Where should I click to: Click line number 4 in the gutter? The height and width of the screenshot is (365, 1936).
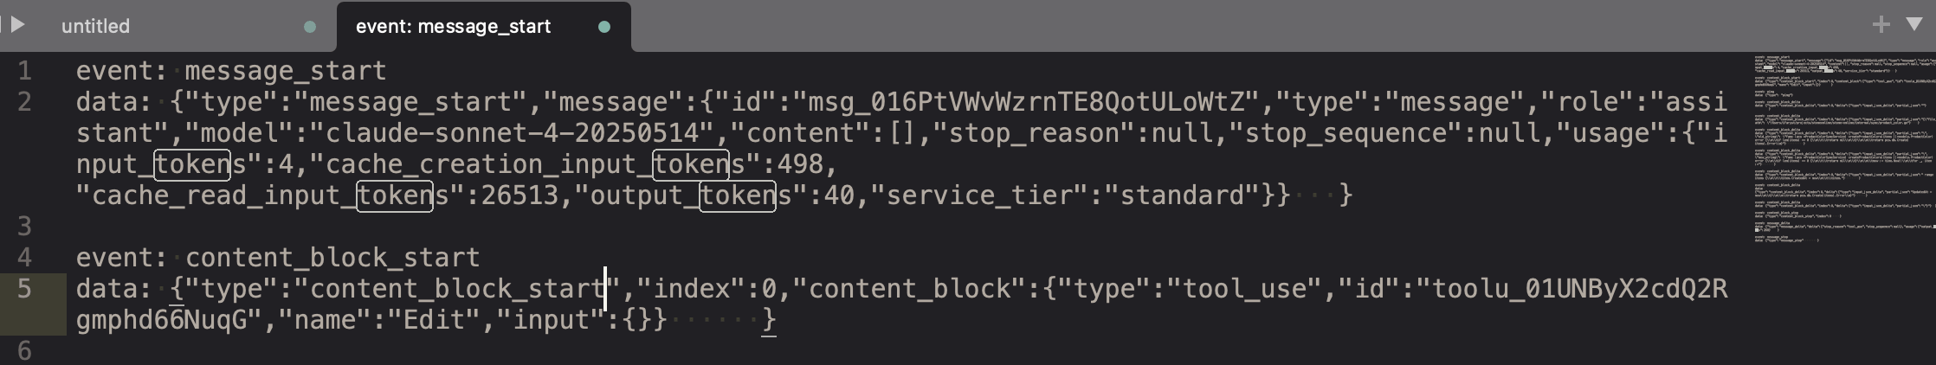tap(24, 258)
